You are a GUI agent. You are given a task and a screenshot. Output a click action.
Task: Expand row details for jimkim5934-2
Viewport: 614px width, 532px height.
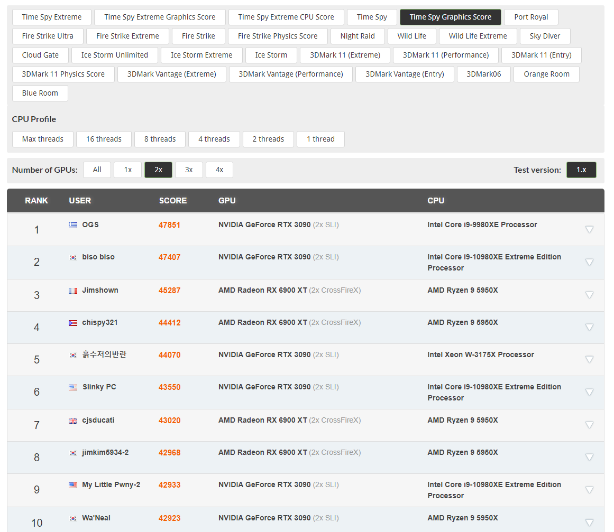click(589, 457)
